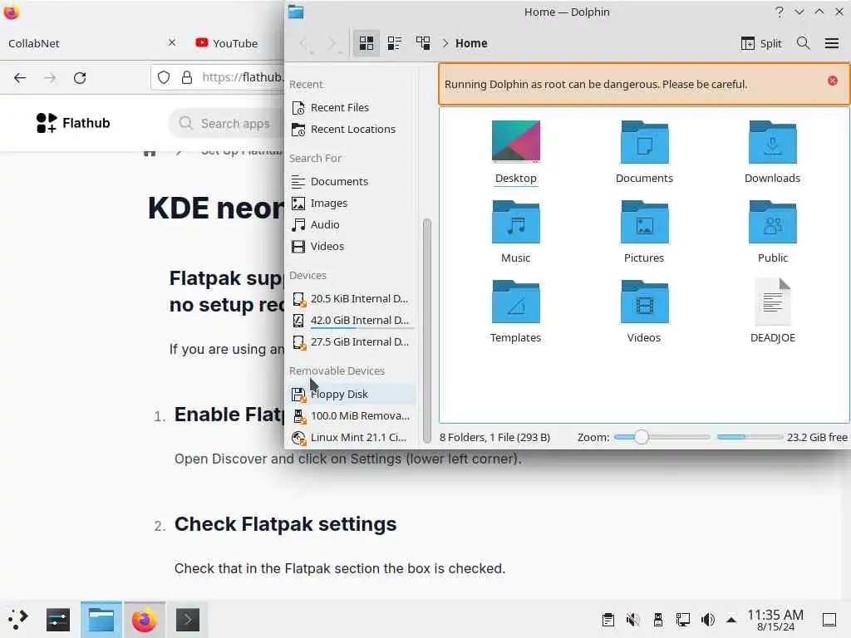Dismiss the root warning message
Image resolution: width=851 pixels, height=638 pixels.
point(833,81)
